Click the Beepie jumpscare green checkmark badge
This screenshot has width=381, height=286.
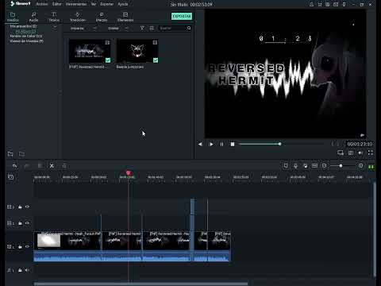pyautogui.click(x=156, y=60)
